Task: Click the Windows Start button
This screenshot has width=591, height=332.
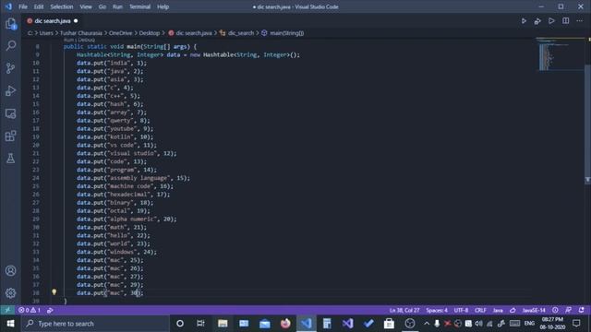Action: 10,324
